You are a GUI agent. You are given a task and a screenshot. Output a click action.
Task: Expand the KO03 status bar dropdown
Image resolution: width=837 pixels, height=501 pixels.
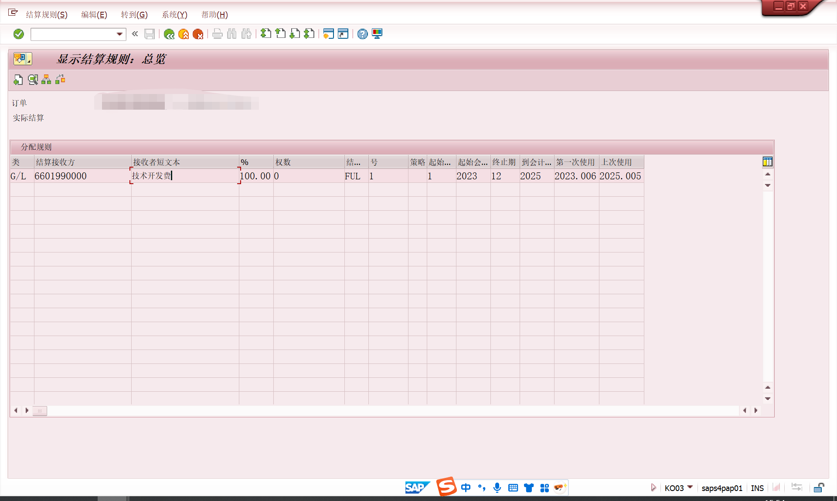(690, 488)
